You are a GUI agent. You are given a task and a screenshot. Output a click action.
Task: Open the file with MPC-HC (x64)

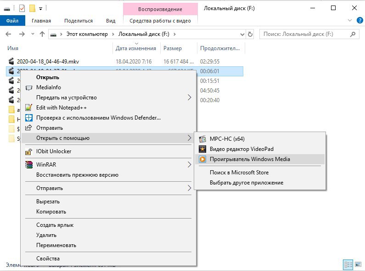click(260, 139)
